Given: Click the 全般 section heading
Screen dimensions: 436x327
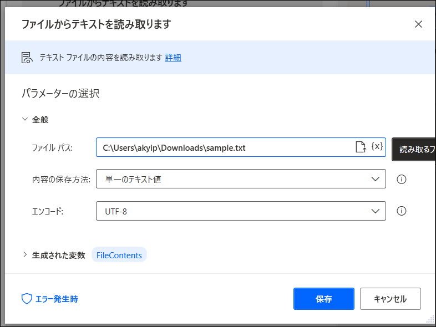Looking at the screenshot, I should click(x=40, y=120).
